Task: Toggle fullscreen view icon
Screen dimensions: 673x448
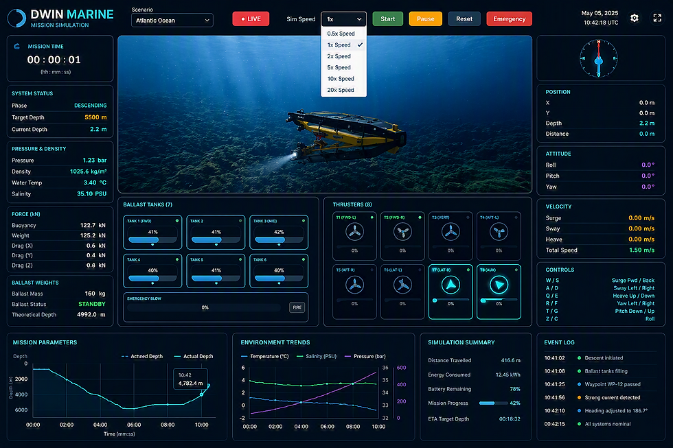Action: click(657, 18)
